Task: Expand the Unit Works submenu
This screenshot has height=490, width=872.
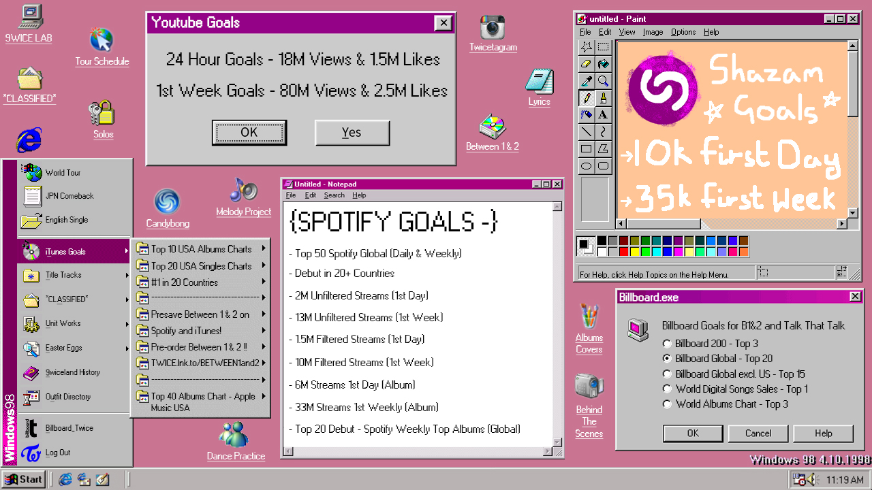Action: pyautogui.click(x=75, y=323)
